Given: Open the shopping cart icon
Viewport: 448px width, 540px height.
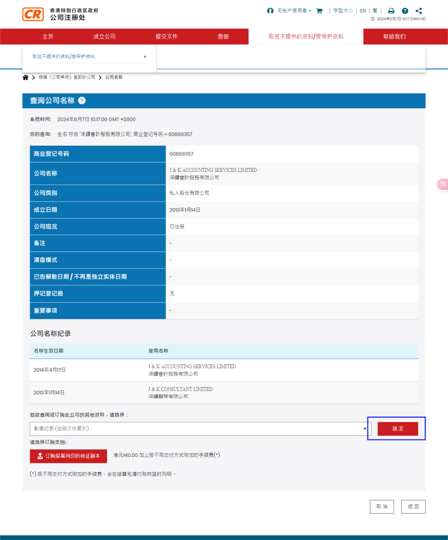Looking at the screenshot, I should point(319,11).
